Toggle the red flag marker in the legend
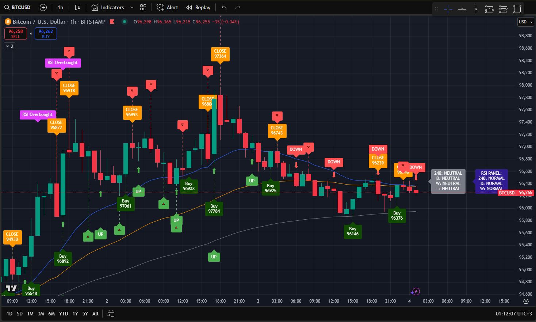536x322 pixels. tap(112, 22)
